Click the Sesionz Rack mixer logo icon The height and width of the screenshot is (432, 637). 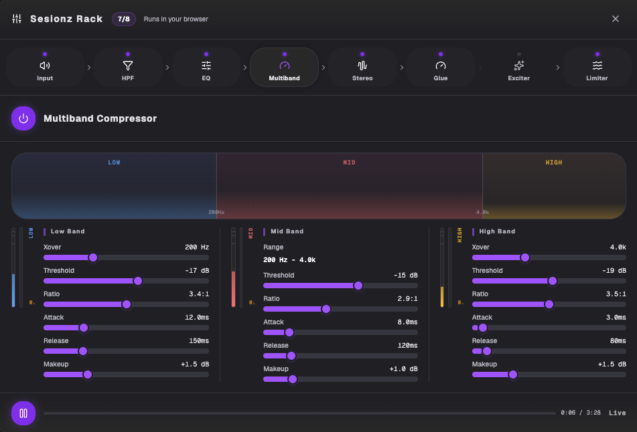(17, 19)
